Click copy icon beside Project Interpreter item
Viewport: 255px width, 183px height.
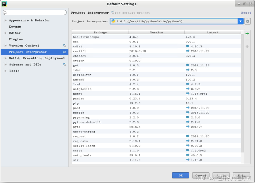pyautogui.click(x=65, y=52)
